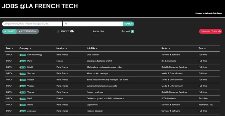Click NEXT40 badge beside Shift technology
This screenshot has width=225, height=116.
[x=23, y=55]
